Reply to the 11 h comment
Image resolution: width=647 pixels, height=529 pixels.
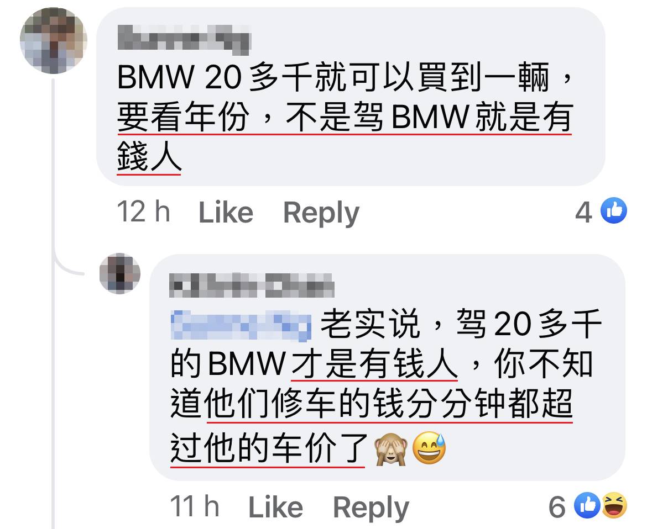[371, 508]
